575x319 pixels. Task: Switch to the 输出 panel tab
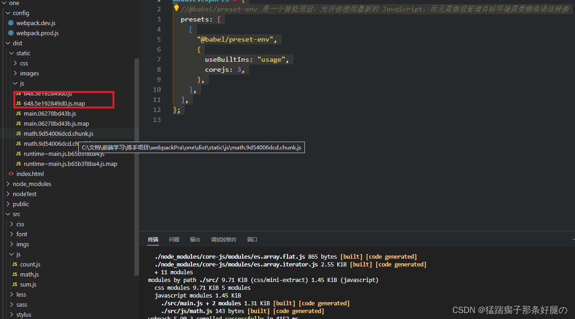(195, 239)
